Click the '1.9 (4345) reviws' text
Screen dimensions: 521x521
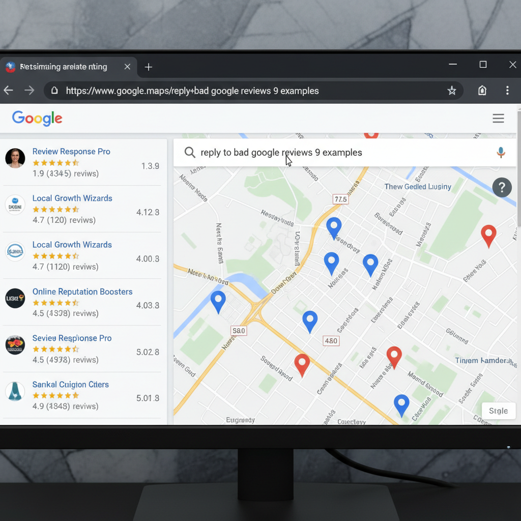coord(66,173)
